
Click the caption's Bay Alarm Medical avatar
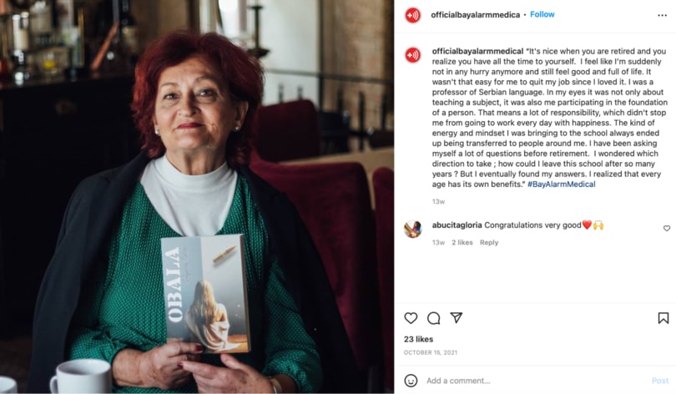tap(412, 55)
